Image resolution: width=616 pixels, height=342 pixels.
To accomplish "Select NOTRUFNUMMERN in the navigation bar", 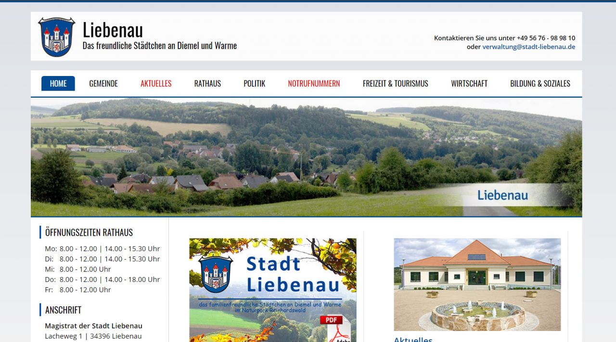I will 314,83.
